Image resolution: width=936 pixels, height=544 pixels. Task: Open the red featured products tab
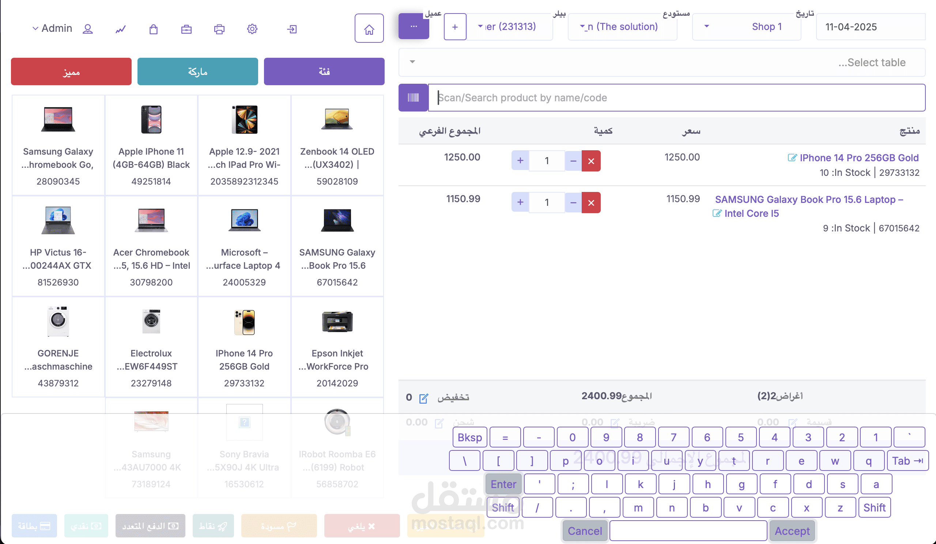click(71, 71)
